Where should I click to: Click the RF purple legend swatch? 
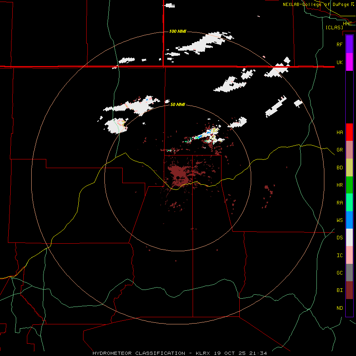[x=349, y=44]
